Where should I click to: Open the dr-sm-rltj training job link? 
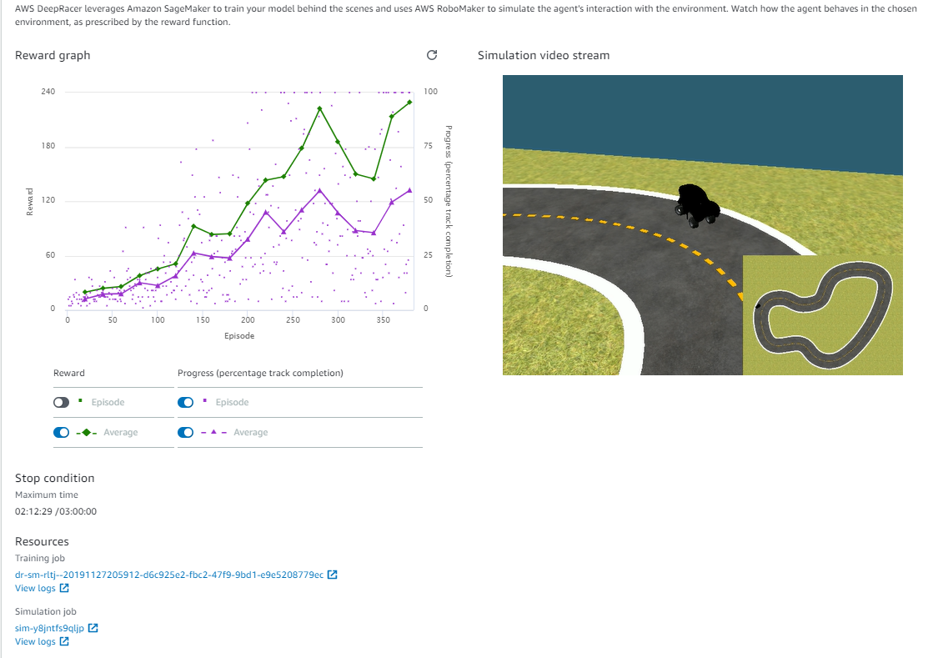tap(169, 575)
